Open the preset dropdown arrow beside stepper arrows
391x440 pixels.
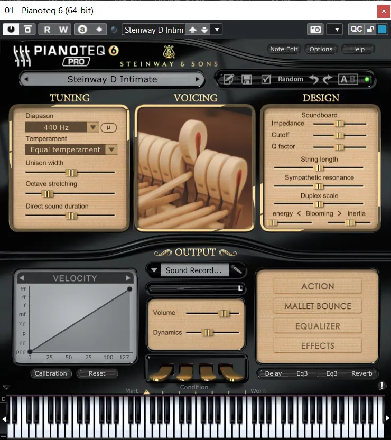coord(217,30)
